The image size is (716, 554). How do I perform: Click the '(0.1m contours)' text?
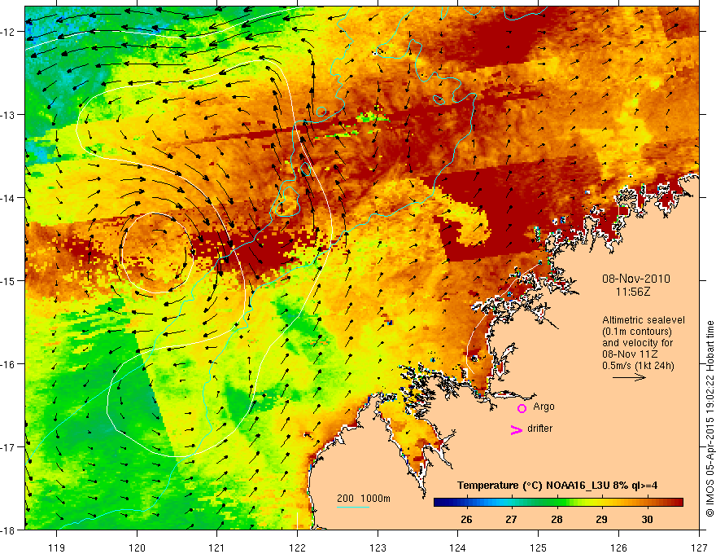pos(637,332)
